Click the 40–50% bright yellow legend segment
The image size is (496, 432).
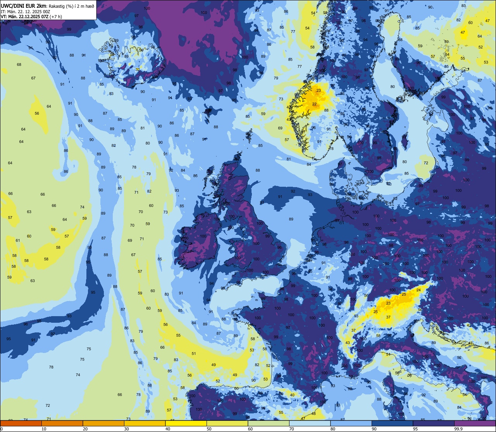(x=186, y=423)
